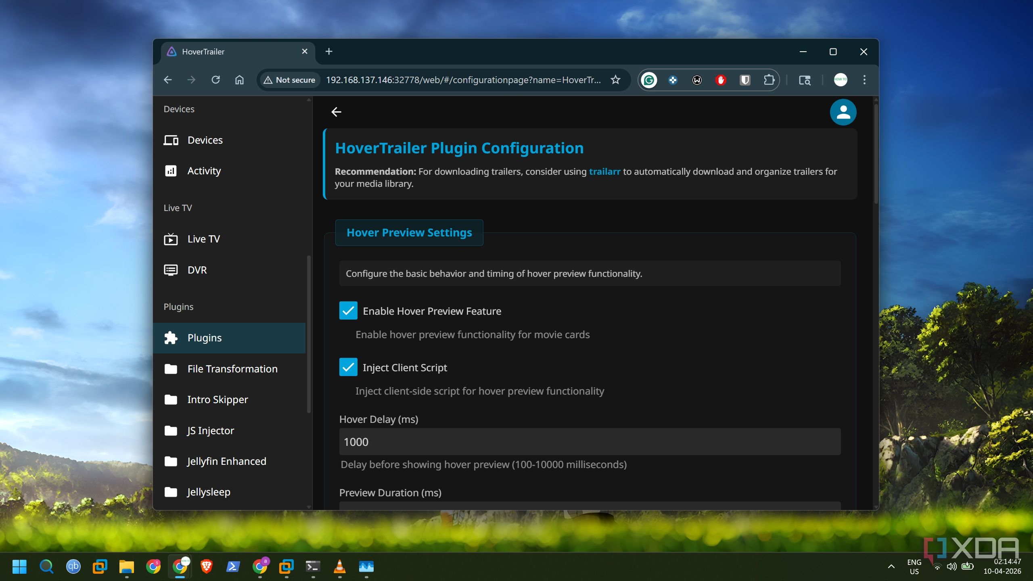
Task: Click the sidebar scrollbar
Action: coord(309,334)
